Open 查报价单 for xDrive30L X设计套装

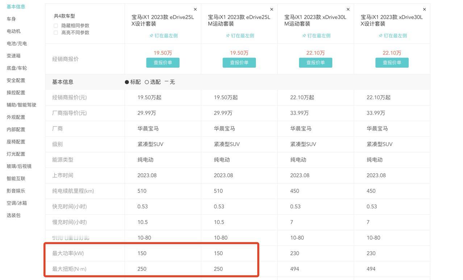(x=392, y=63)
